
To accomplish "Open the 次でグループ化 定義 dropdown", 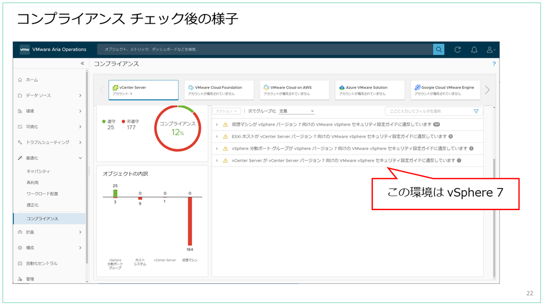I will click(296, 111).
